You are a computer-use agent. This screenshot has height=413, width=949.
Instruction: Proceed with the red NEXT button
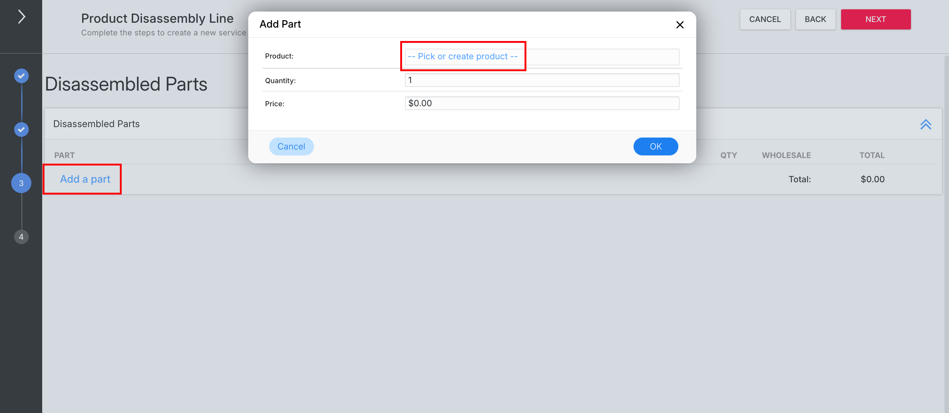[876, 19]
